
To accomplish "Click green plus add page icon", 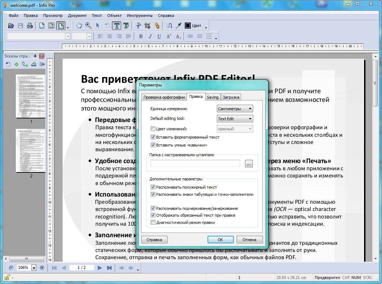I will (16, 64).
